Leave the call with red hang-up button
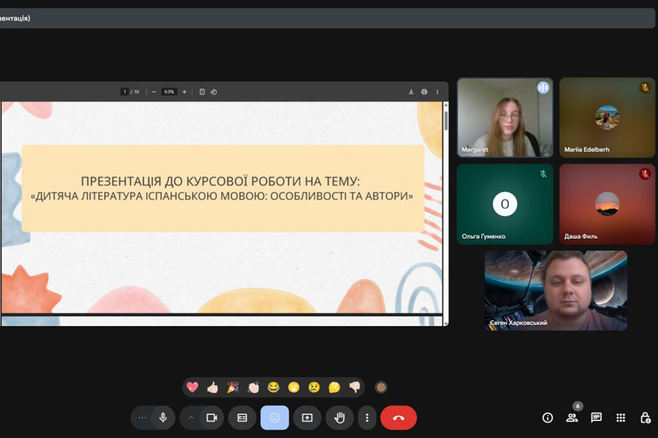The height and width of the screenshot is (438, 658). point(398,418)
